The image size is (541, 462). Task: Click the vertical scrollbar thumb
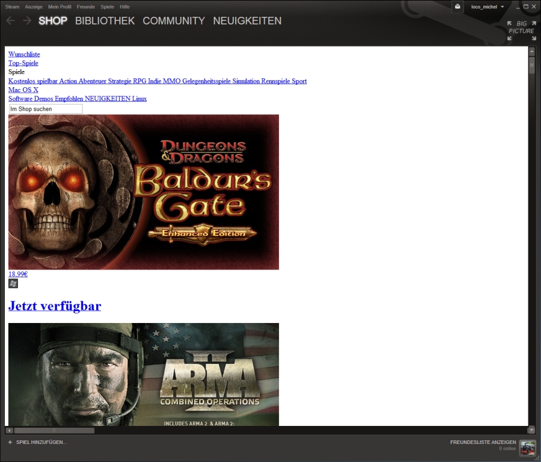click(x=532, y=65)
